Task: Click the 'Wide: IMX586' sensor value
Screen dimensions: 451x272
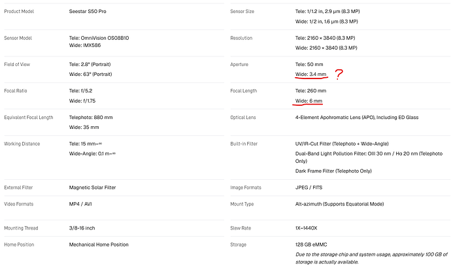Action: [x=85, y=46]
